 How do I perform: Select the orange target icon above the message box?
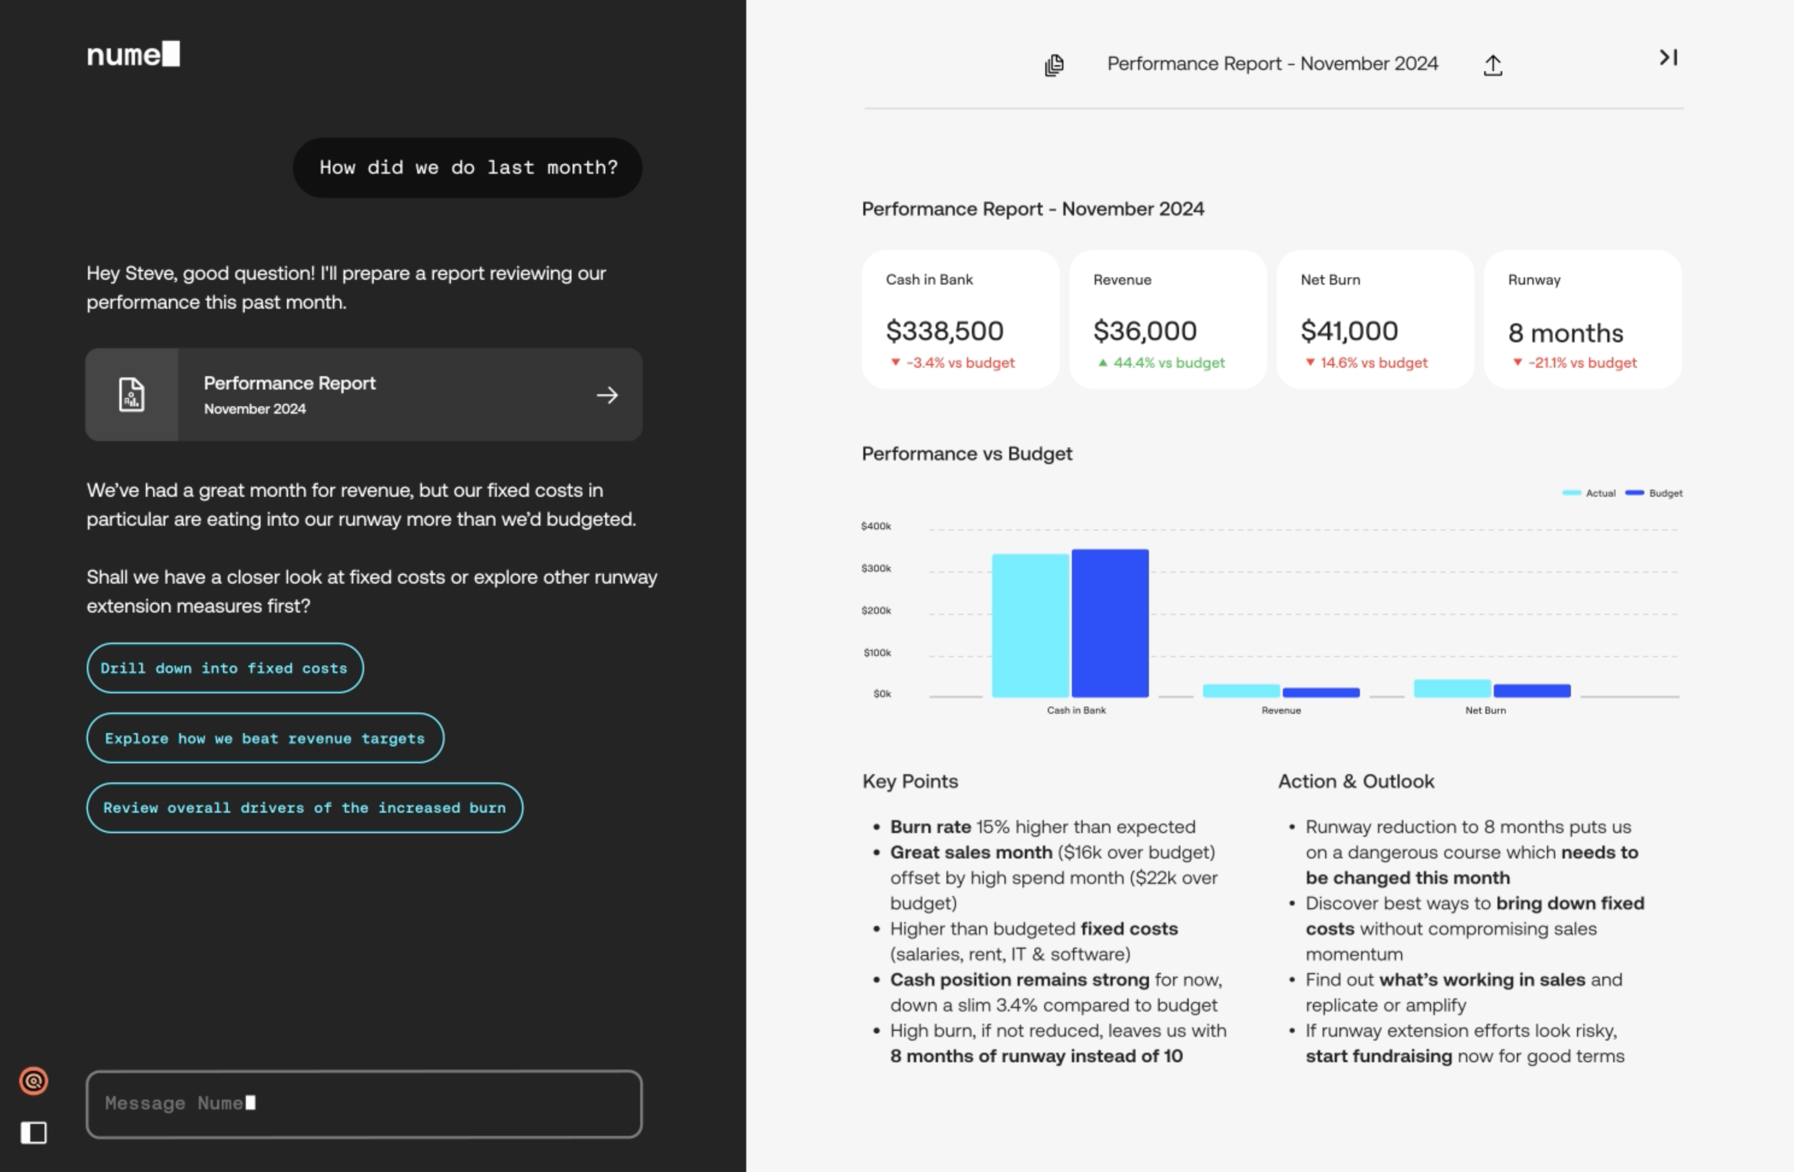(x=33, y=1081)
